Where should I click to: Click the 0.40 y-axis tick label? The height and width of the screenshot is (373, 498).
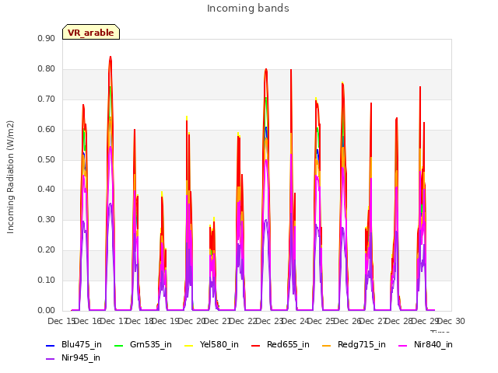(47, 190)
